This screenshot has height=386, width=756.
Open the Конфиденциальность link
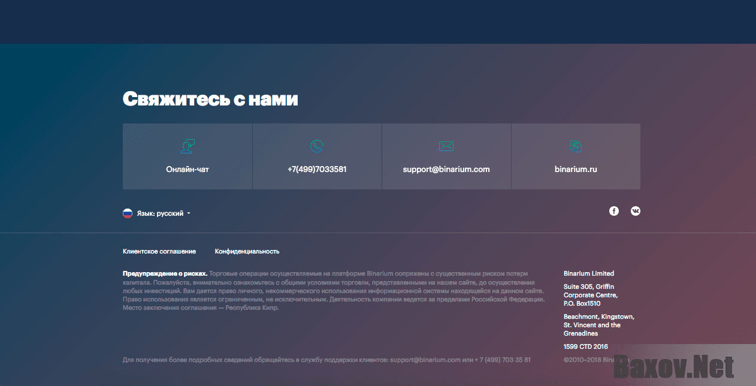pos(247,252)
